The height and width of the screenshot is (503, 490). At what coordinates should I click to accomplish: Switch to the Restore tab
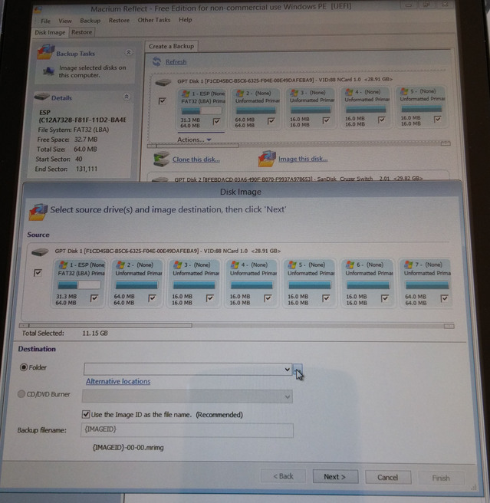[82, 32]
